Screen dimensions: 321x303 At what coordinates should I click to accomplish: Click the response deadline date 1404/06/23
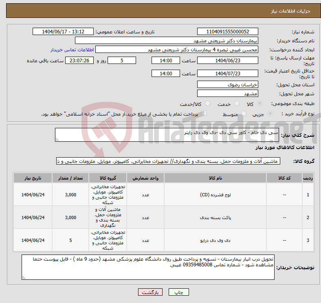(x=228, y=61)
